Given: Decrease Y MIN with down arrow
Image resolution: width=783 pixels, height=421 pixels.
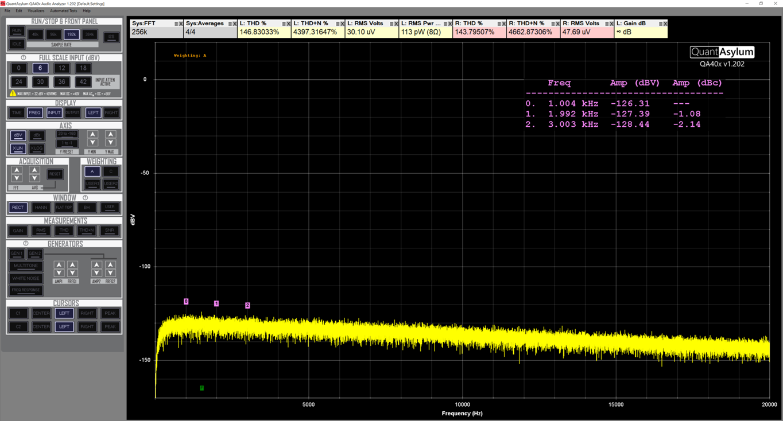Looking at the screenshot, I should click(x=92, y=143).
